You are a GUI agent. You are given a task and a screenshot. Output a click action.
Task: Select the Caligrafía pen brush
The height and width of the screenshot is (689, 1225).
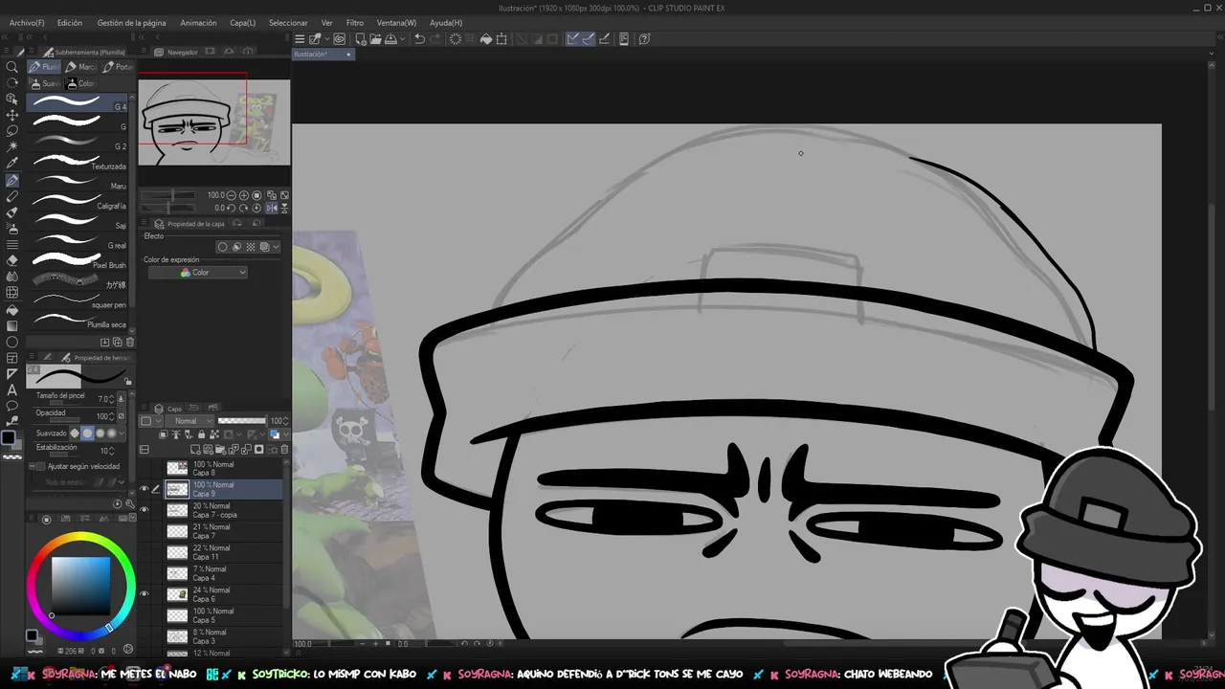[78, 202]
